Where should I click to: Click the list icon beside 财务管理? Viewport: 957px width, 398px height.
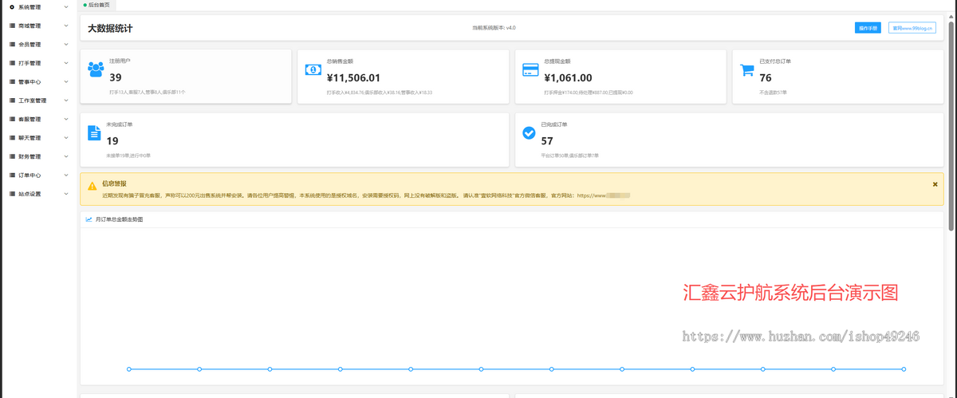pyautogui.click(x=12, y=156)
